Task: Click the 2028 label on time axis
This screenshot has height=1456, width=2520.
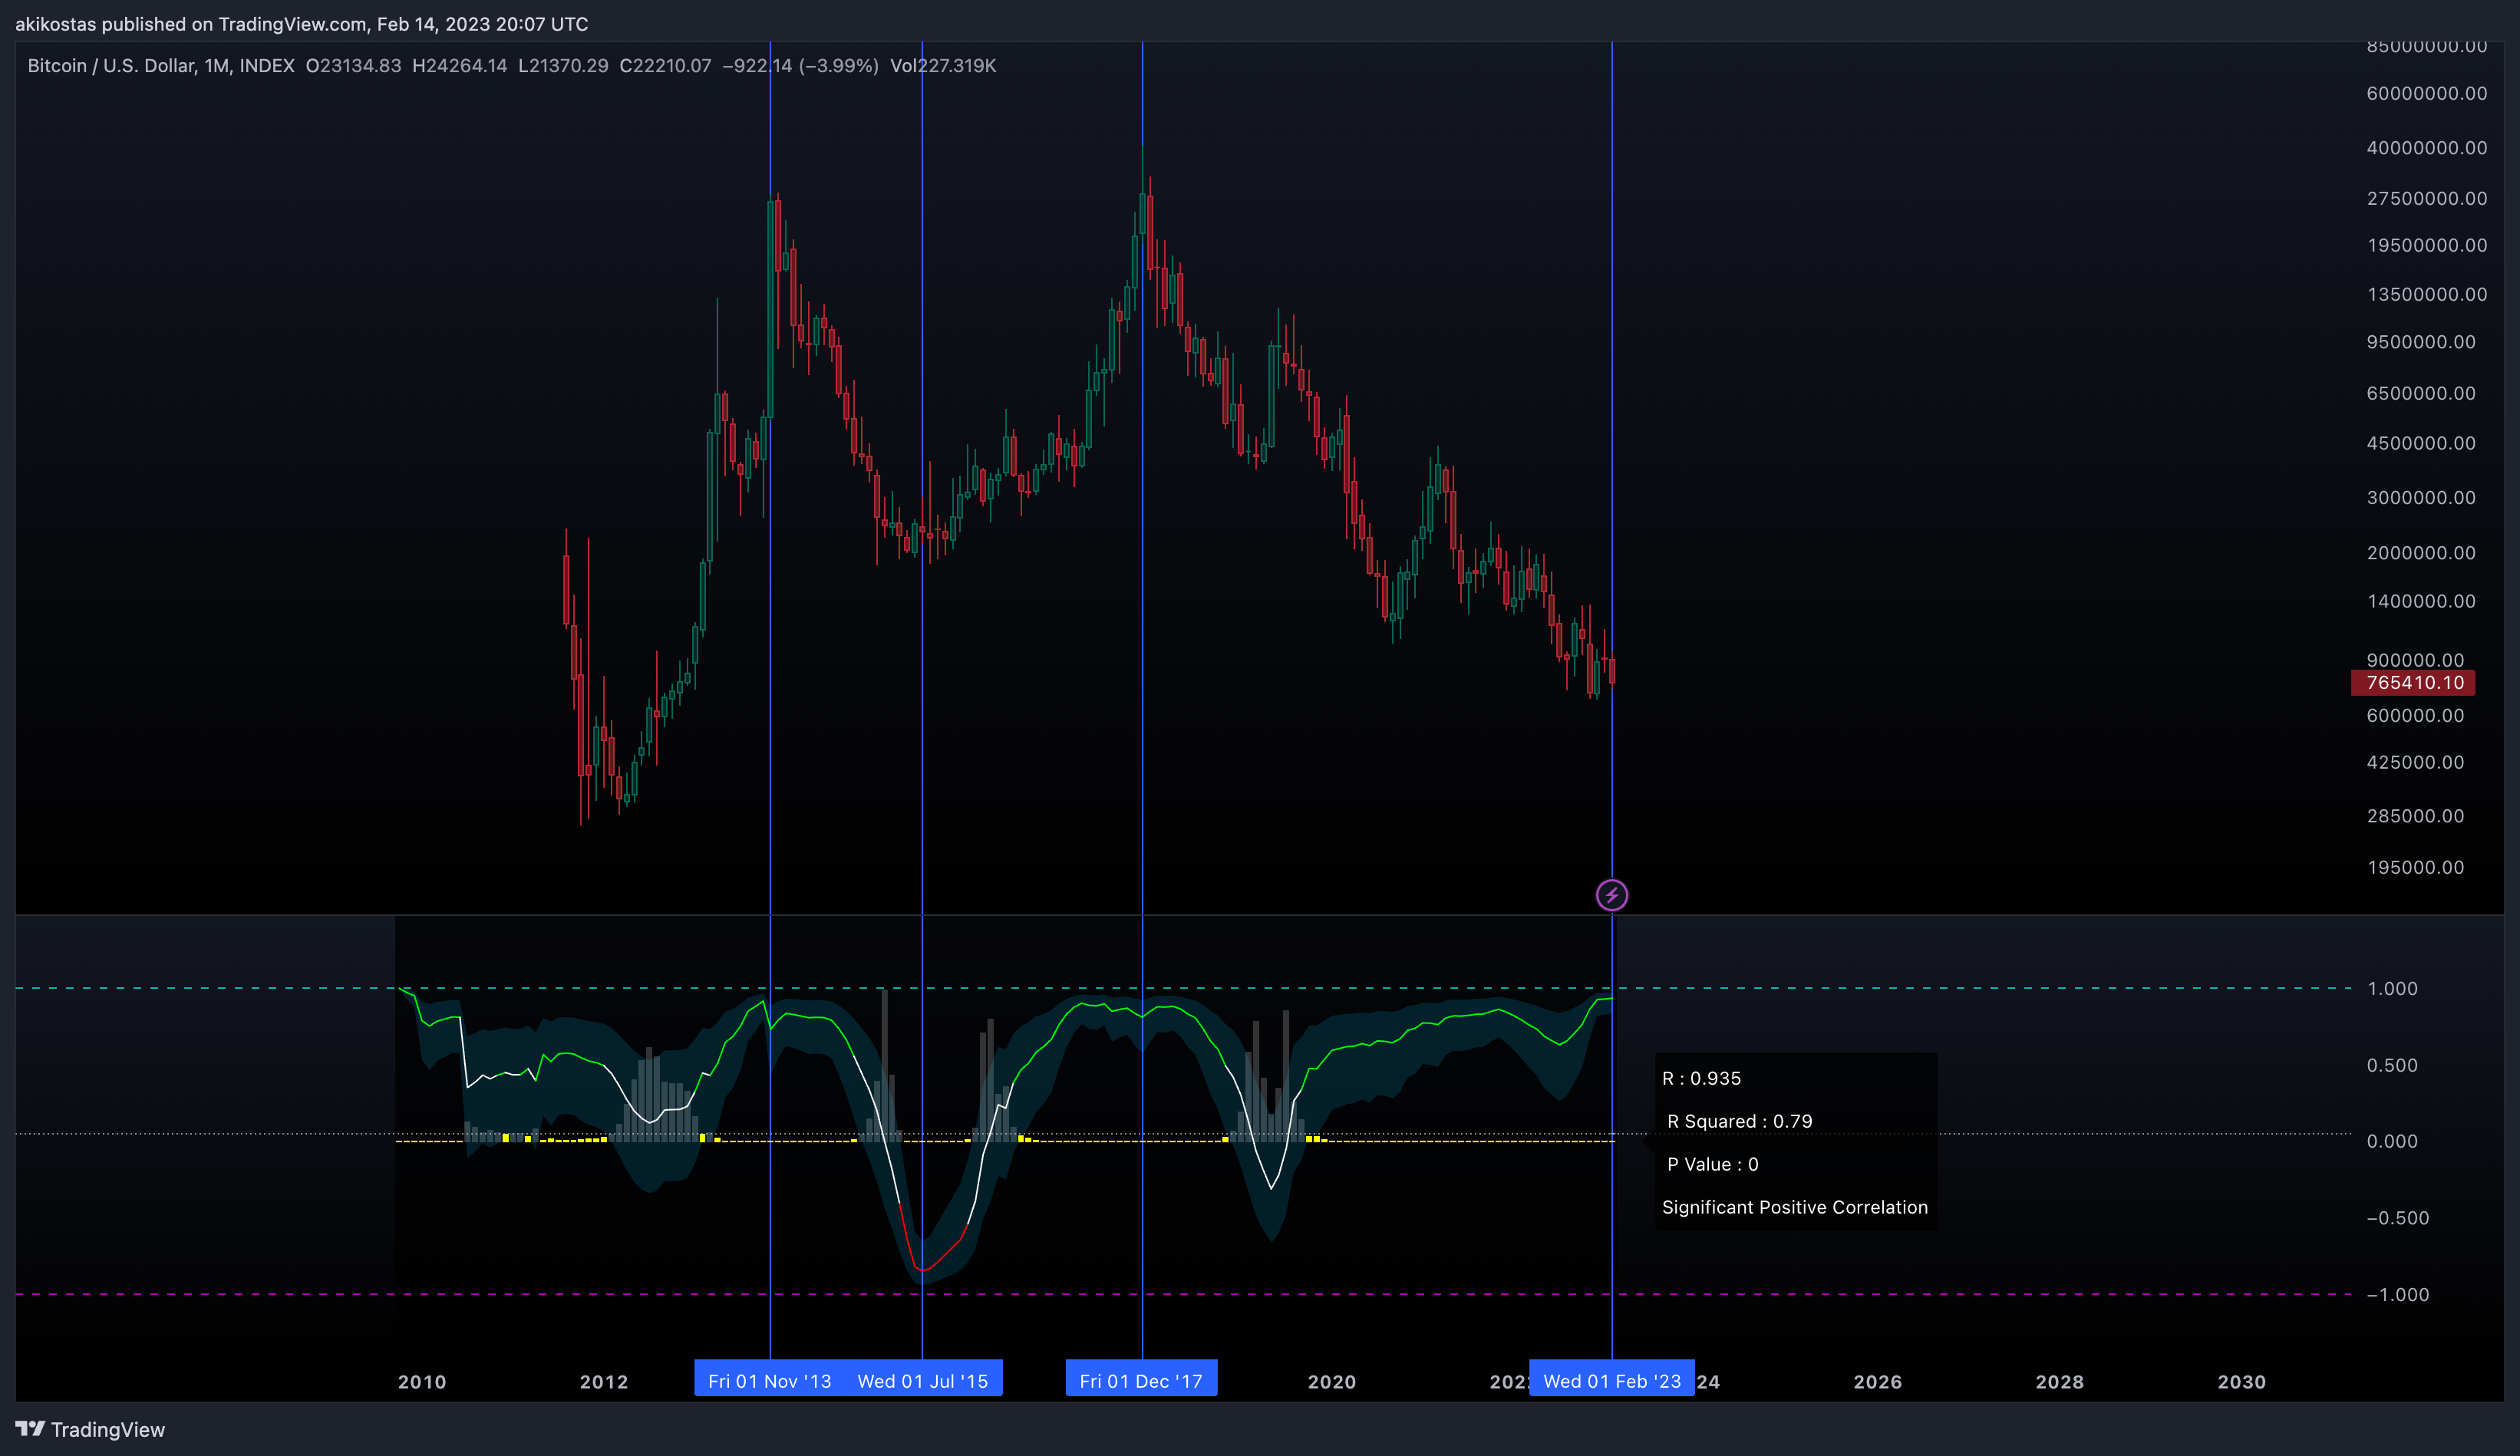Action: pos(2059,1382)
